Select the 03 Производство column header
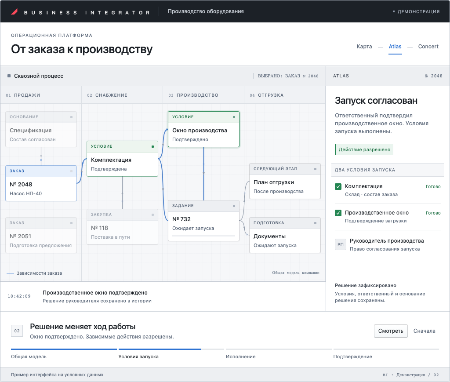Screen dimensions: 450x382 click(x=203, y=95)
